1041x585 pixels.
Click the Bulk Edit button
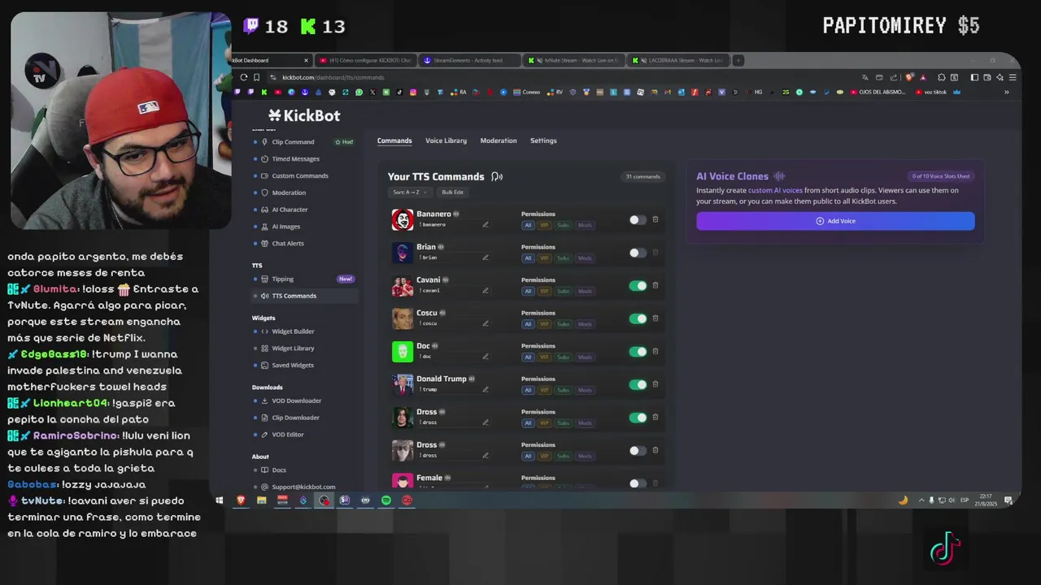[x=452, y=193]
